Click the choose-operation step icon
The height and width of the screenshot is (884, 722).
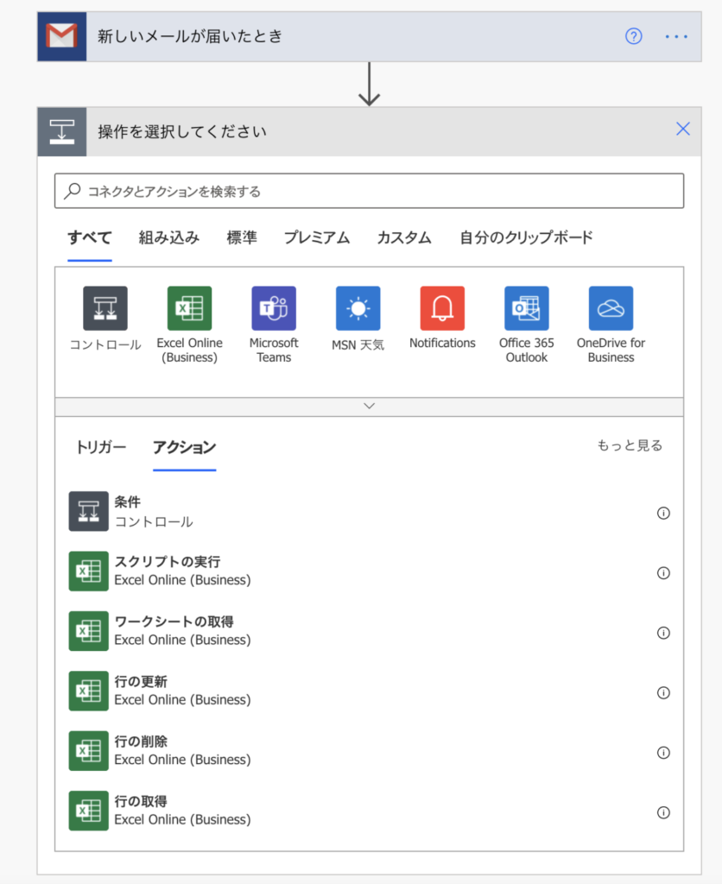[x=62, y=132]
